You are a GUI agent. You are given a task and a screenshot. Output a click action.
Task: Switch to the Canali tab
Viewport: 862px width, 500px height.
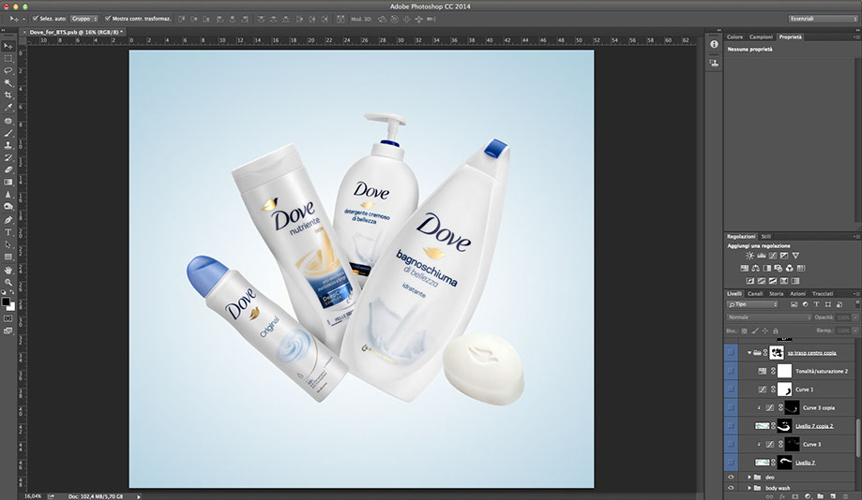pyautogui.click(x=755, y=294)
